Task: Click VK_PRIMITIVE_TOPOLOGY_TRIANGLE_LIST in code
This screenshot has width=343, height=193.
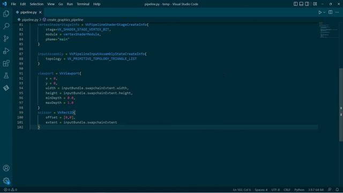Action: click(102, 59)
